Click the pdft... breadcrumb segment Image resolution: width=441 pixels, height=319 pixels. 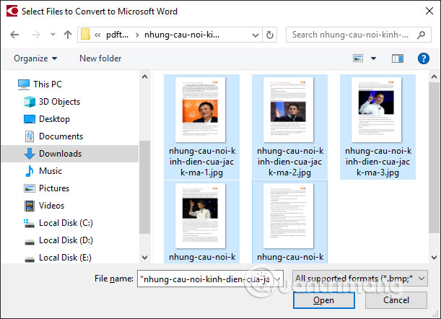point(117,35)
